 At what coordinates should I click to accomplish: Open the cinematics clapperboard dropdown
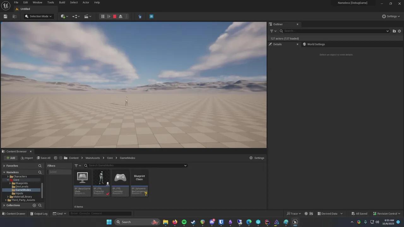coord(87,16)
